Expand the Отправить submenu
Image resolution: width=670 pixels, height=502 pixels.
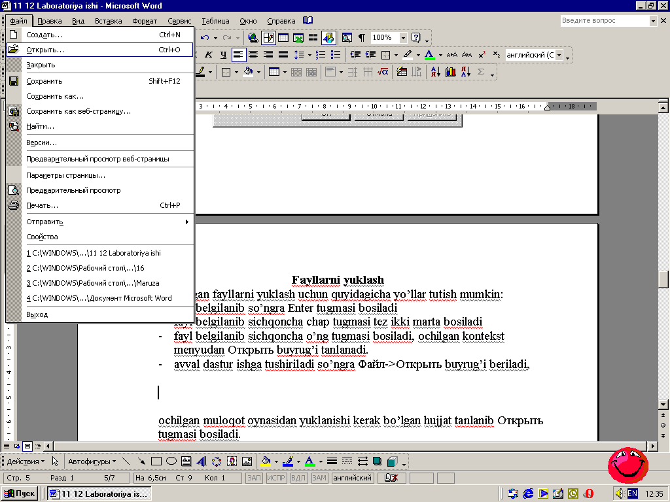click(100, 222)
